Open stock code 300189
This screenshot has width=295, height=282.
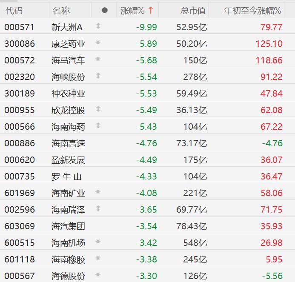(x=20, y=93)
